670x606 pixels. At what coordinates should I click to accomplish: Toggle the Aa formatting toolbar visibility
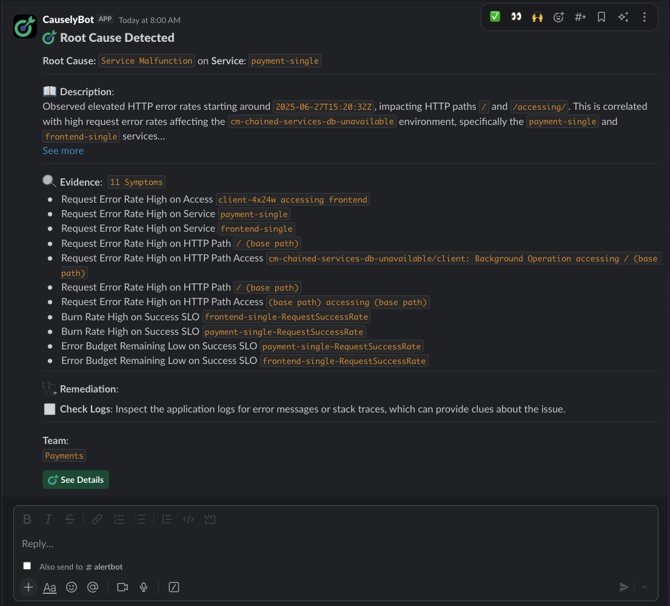coord(50,587)
